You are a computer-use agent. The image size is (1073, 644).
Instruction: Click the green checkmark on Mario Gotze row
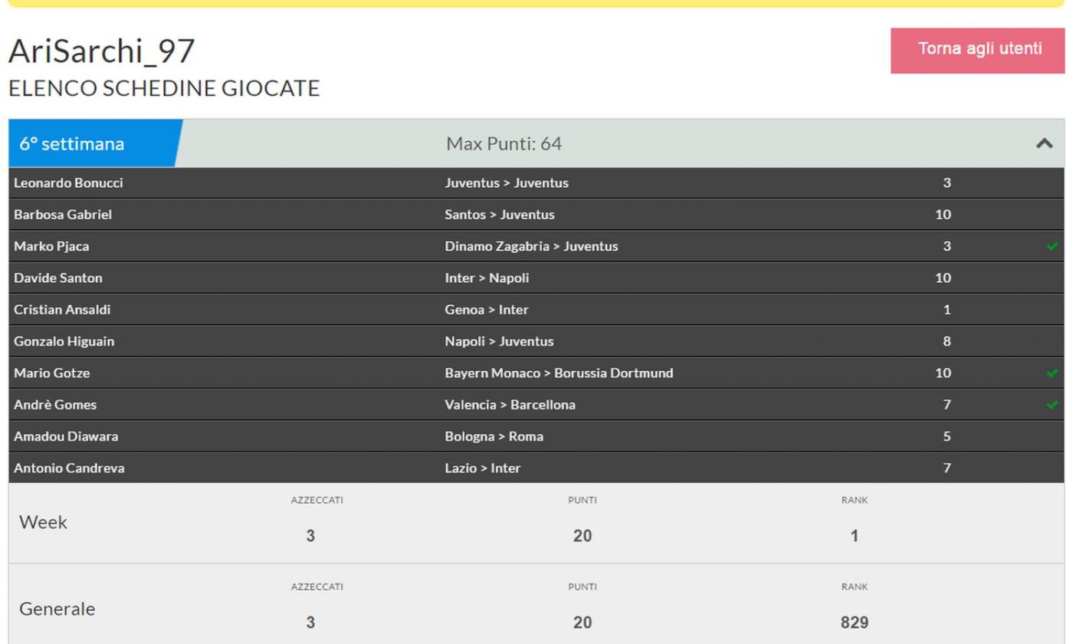click(1052, 373)
